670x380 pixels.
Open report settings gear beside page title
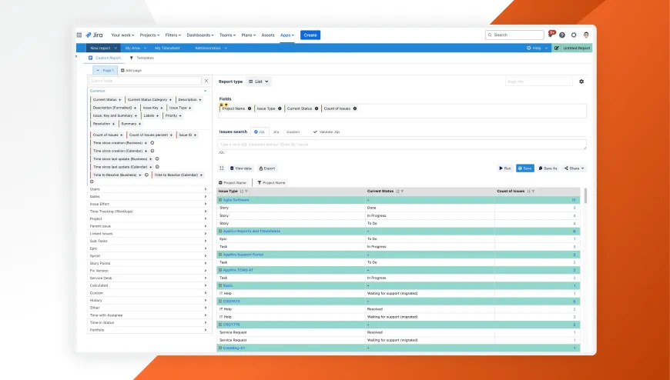[581, 82]
